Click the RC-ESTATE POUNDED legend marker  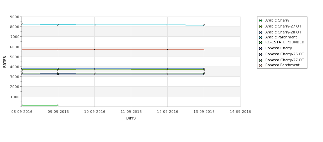pos(261,42)
